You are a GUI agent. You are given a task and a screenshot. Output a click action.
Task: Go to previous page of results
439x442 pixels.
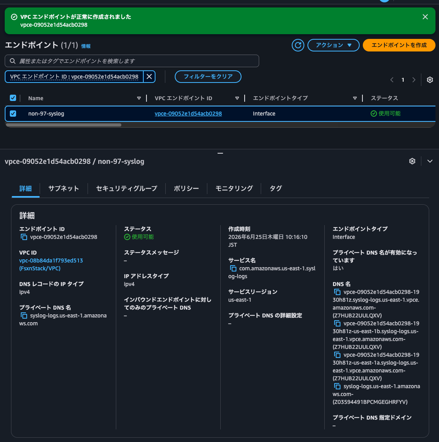pyautogui.click(x=391, y=80)
